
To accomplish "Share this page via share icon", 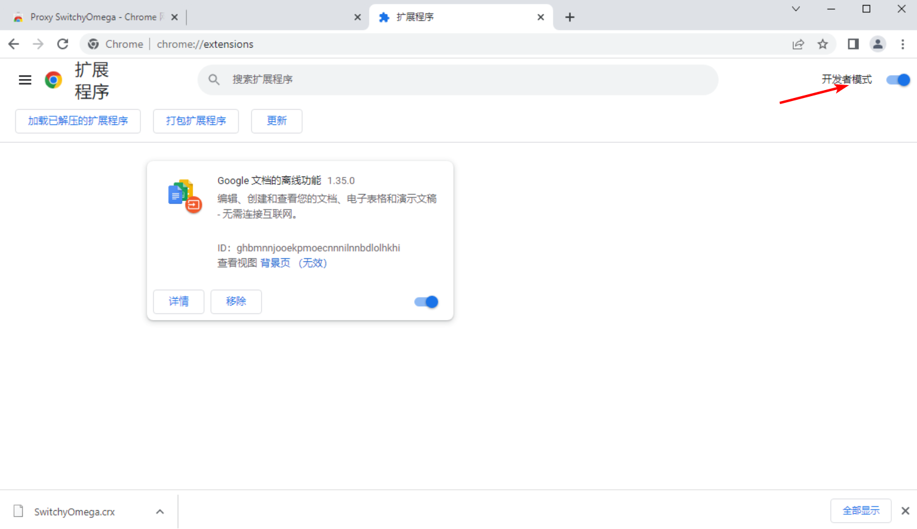I will (x=798, y=44).
